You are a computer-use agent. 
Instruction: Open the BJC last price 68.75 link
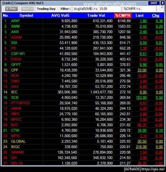click(142, 125)
